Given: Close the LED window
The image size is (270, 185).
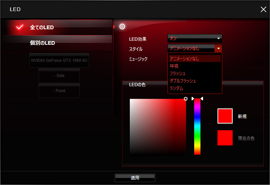Looking at the screenshot, I should 263,9.
